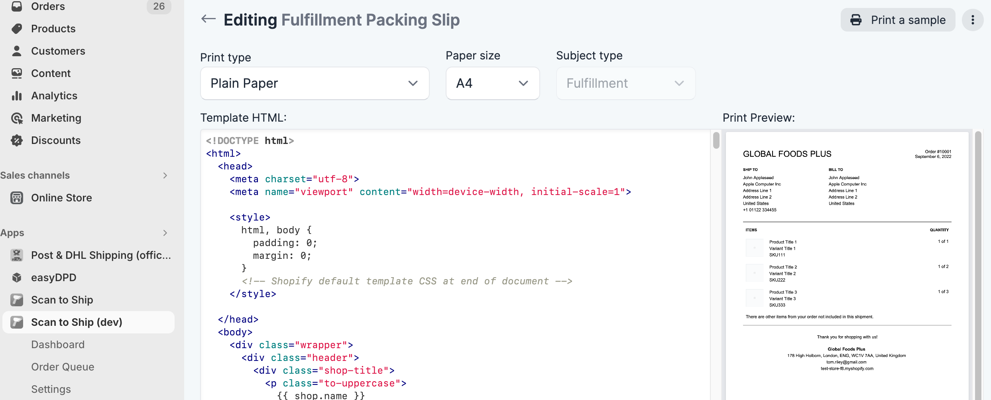Click the Online Store storefront icon
This screenshot has height=400, width=991.
pos(17,198)
